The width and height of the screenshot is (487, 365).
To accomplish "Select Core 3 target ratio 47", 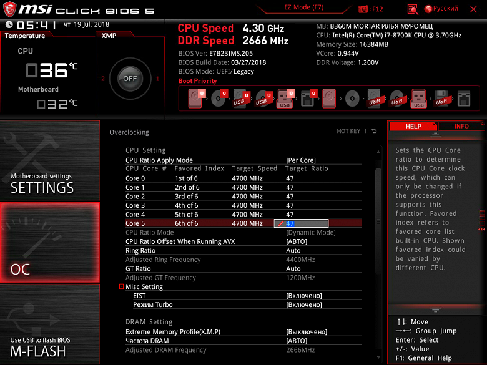I will [290, 205].
